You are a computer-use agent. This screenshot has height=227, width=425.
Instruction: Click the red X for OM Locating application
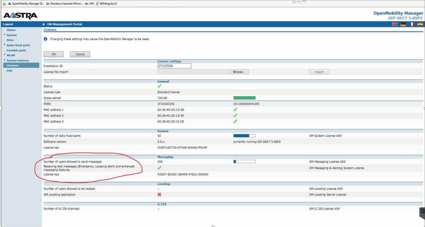click(x=159, y=194)
